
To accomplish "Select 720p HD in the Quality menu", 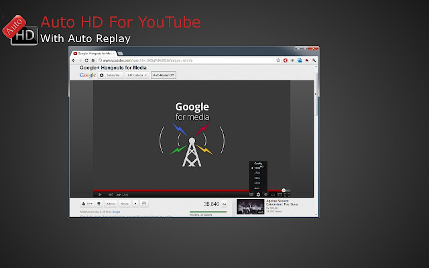I will pos(257,168).
